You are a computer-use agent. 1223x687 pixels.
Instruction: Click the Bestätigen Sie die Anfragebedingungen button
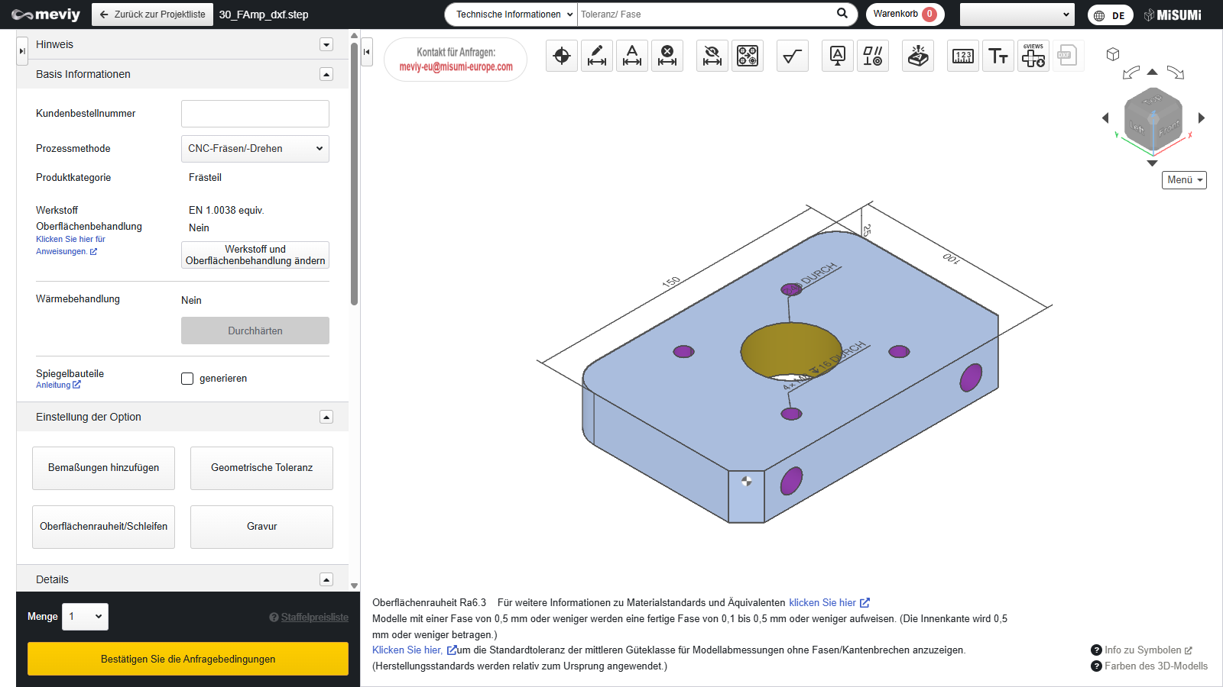[188, 659]
